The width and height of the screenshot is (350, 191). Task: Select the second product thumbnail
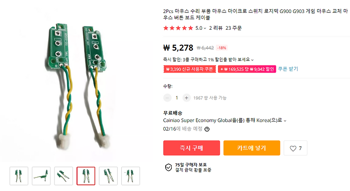tap(41, 176)
